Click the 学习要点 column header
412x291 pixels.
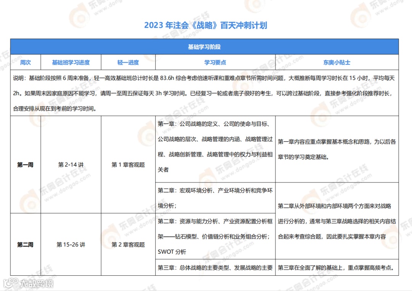click(x=215, y=62)
